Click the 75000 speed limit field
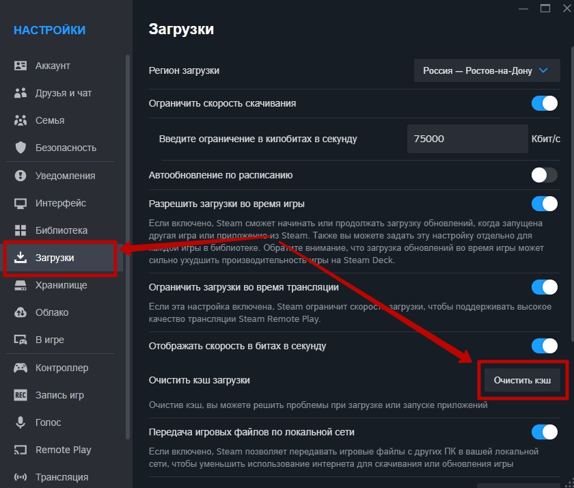Screen dimensions: 574x488 pyautogui.click(x=467, y=139)
